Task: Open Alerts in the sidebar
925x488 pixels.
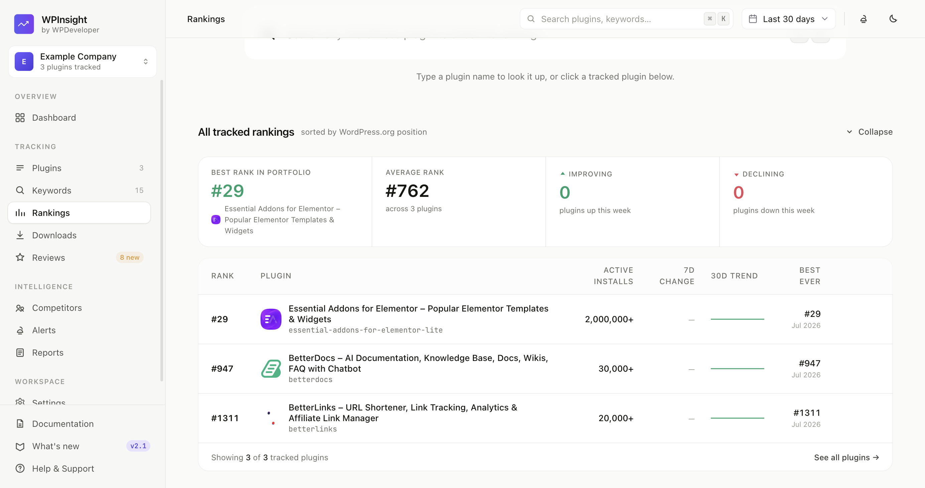Action: pyautogui.click(x=79, y=330)
